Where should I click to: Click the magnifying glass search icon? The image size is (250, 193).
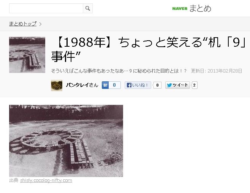[x=87, y=8]
